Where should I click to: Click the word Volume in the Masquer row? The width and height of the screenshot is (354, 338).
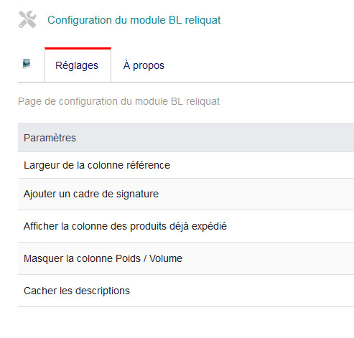(166, 258)
